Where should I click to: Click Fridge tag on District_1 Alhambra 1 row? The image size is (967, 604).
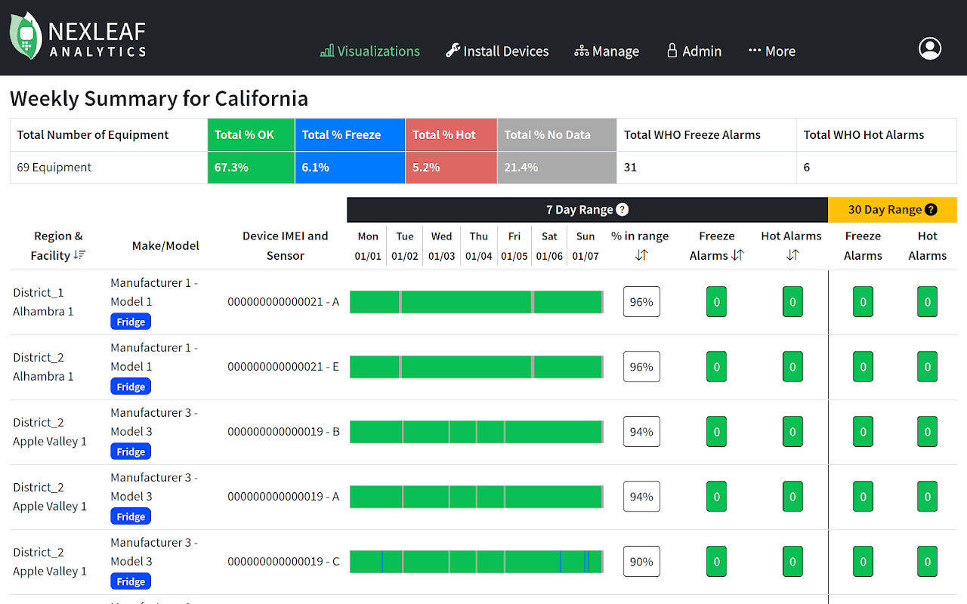[131, 322]
